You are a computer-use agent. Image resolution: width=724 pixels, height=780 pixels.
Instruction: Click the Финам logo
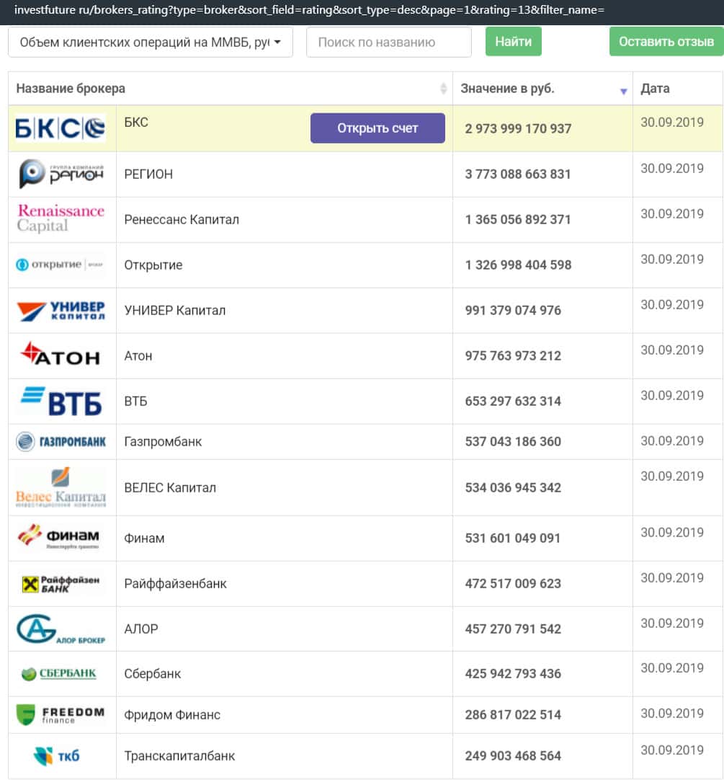(x=58, y=537)
